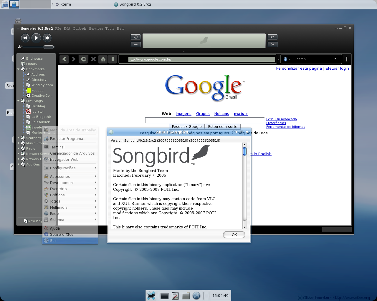Toggle the repeat mode button

point(135,37)
